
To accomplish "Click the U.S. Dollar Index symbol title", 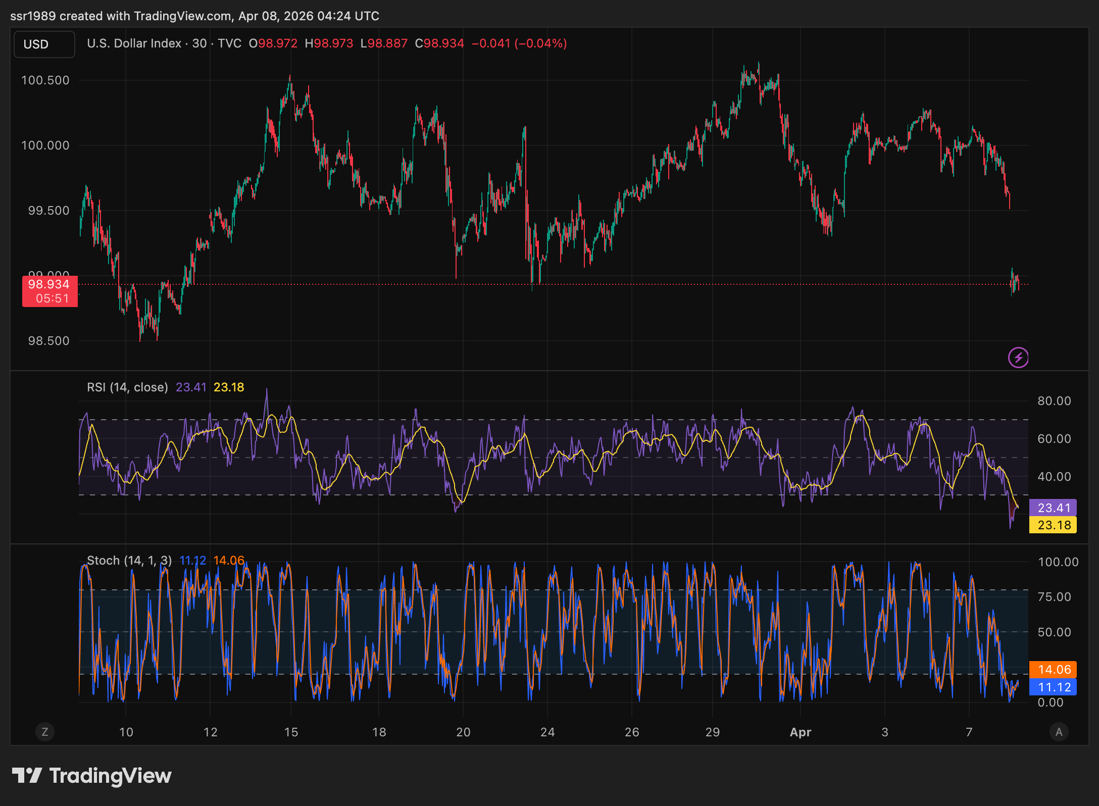I will [x=134, y=43].
